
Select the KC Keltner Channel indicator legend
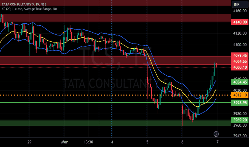(x=29, y=9)
